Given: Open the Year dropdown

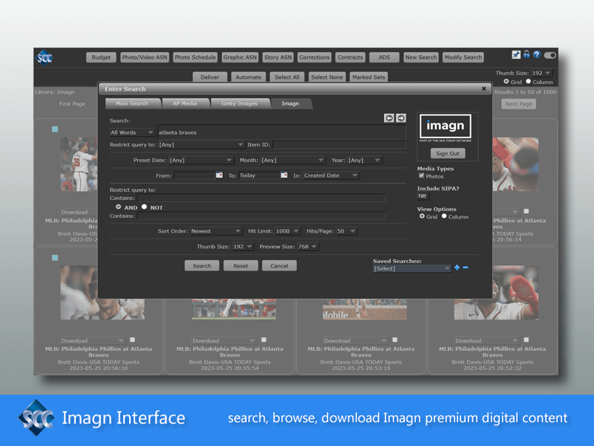Looking at the screenshot, I should [x=365, y=160].
